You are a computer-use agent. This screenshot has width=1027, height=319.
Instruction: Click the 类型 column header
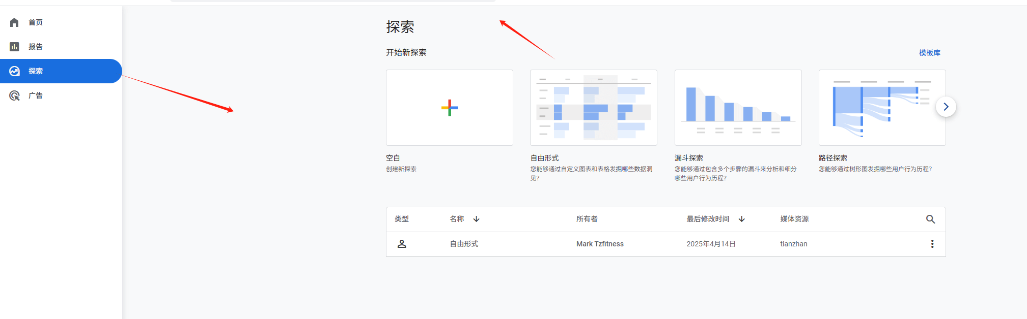coord(402,219)
